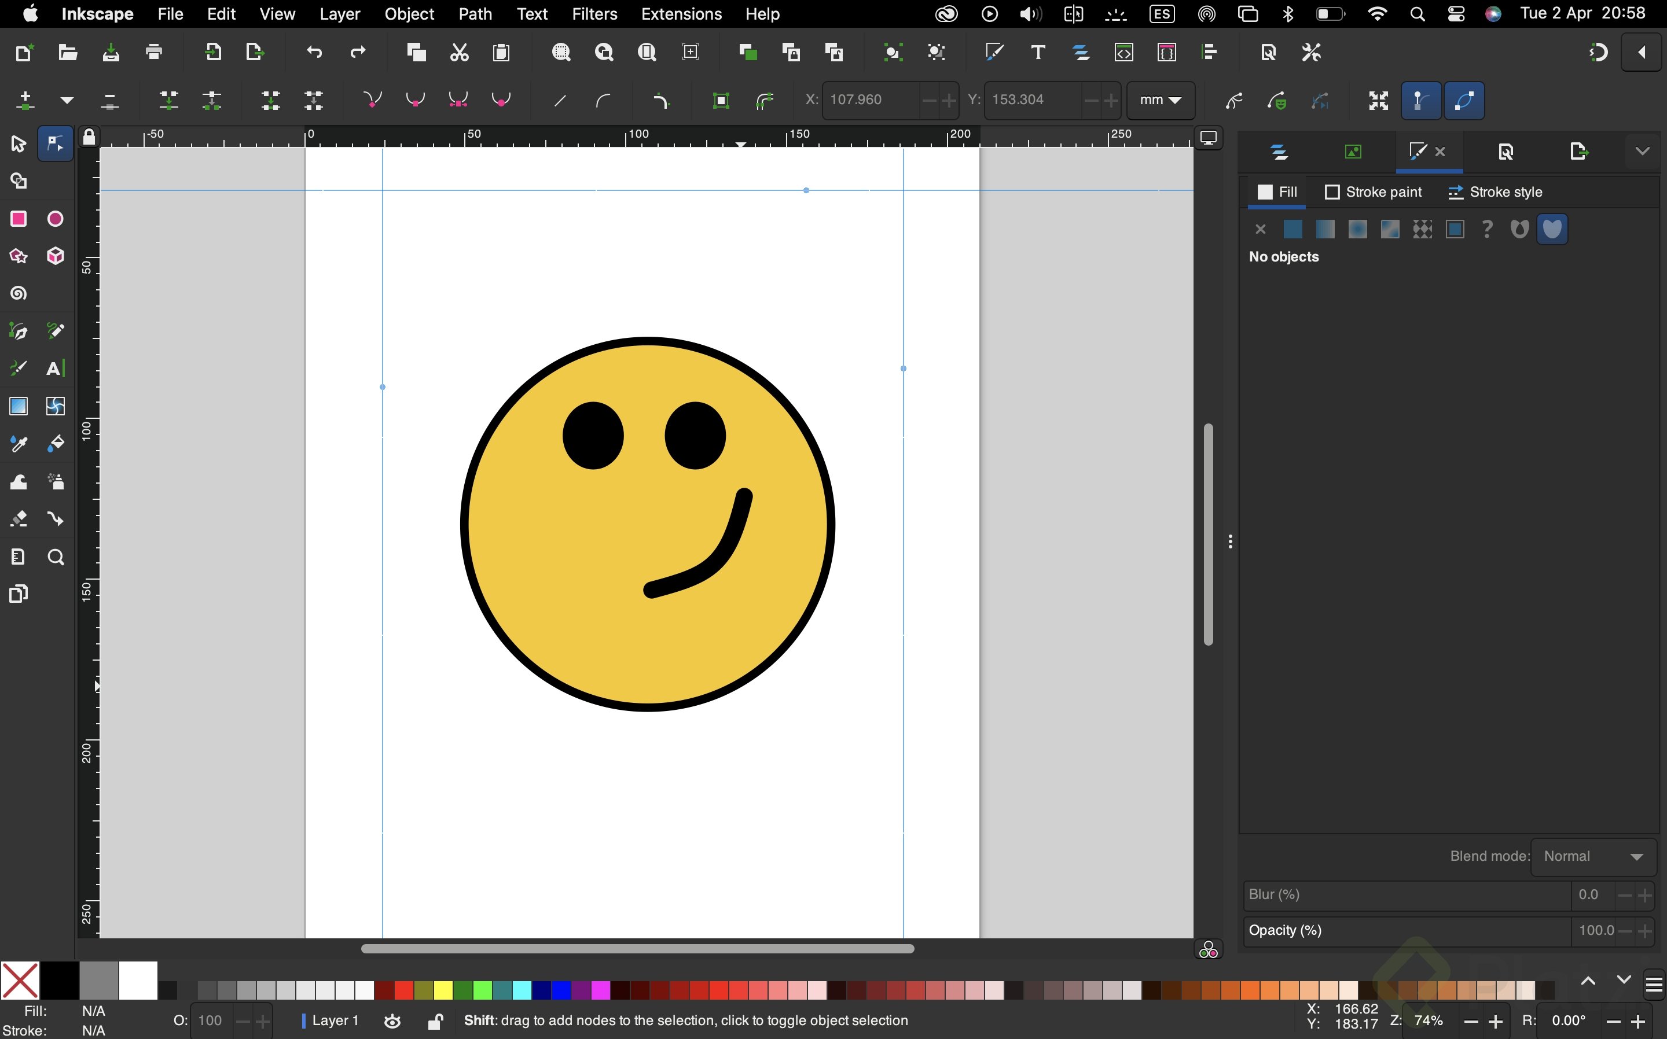Select the Gradient tool
Screen dimensions: 1667x1039
19,406
